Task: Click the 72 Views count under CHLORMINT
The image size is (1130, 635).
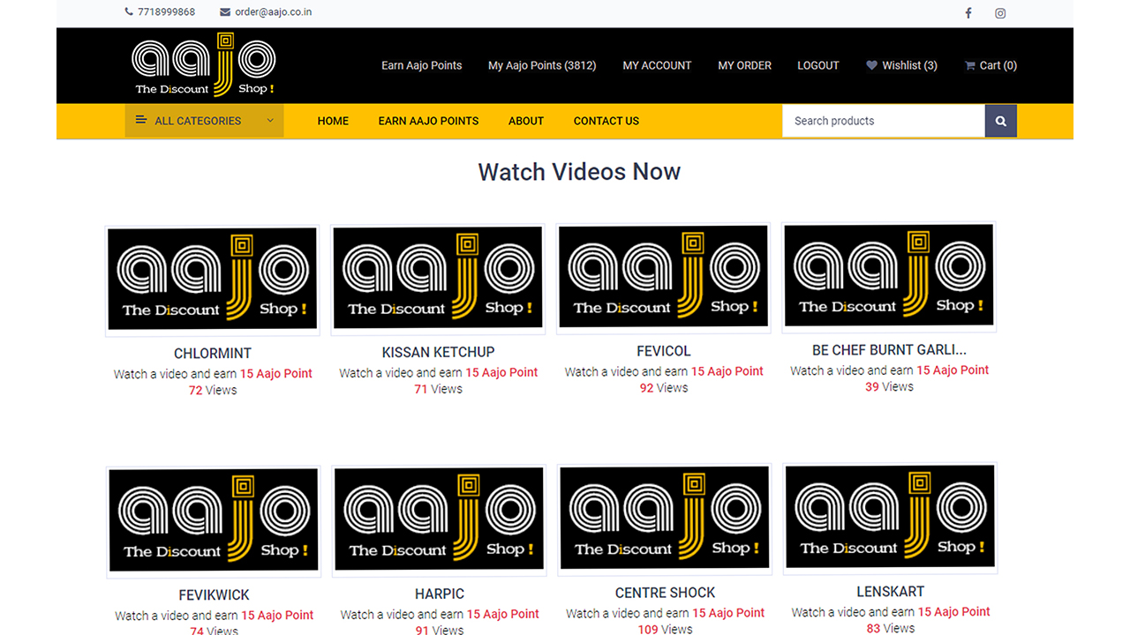Action: (213, 390)
